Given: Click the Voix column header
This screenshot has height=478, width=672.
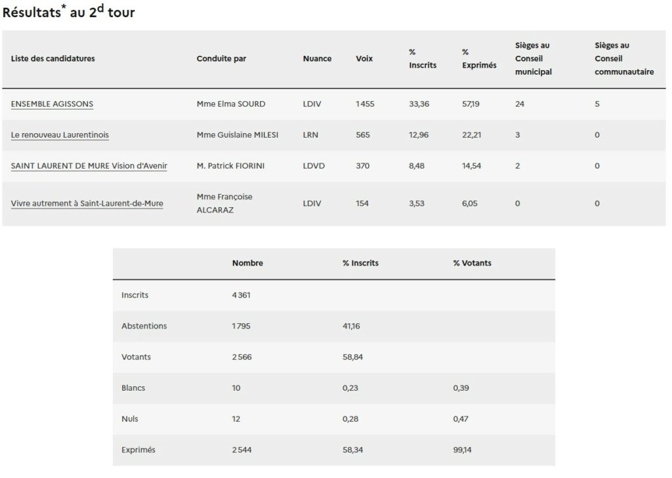Looking at the screenshot, I should click(364, 58).
